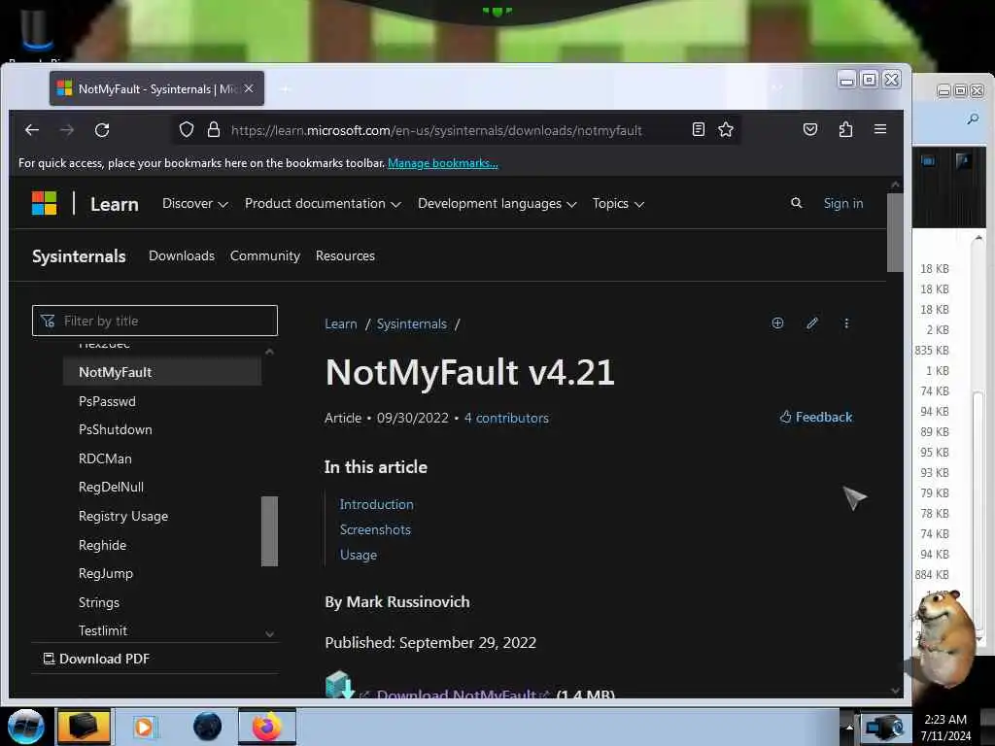Screen dimensions: 995x746
Task: Click Manage bookmarks link
Action: (443, 163)
